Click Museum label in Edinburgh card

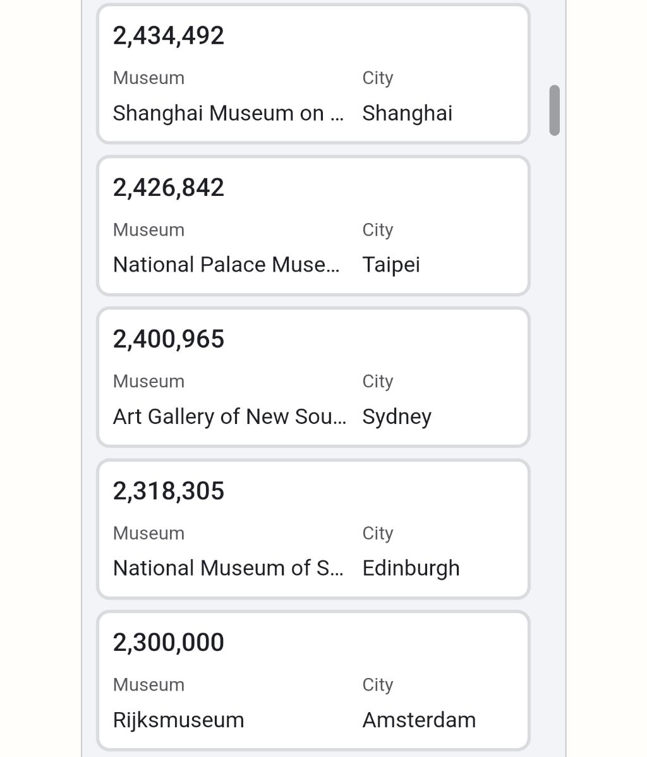[148, 533]
